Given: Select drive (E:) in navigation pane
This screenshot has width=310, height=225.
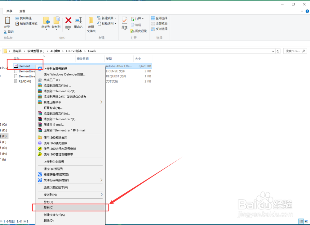Looking at the screenshot, I should [x=4, y=136].
